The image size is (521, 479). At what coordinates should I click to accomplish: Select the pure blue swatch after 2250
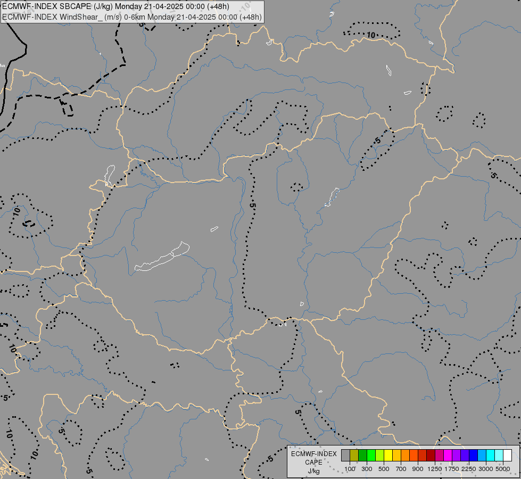[x=474, y=456]
